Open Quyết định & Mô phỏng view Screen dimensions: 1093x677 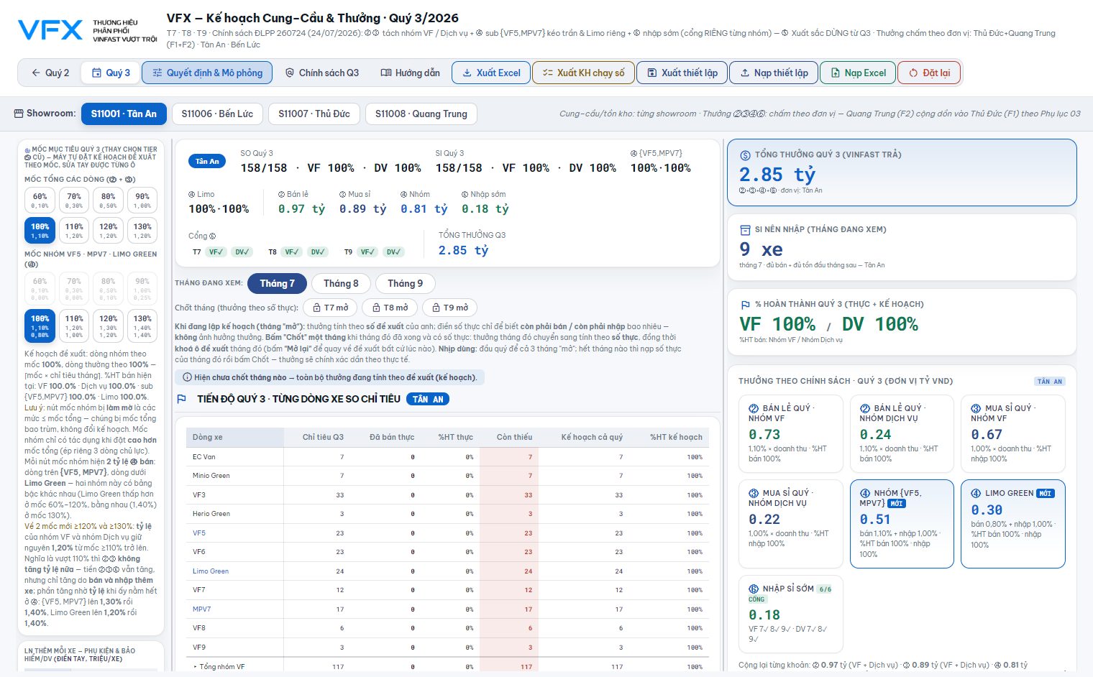tap(207, 73)
